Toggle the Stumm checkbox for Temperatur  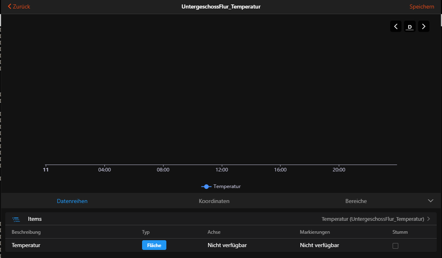pyautogui.click(x=395, y=245)
